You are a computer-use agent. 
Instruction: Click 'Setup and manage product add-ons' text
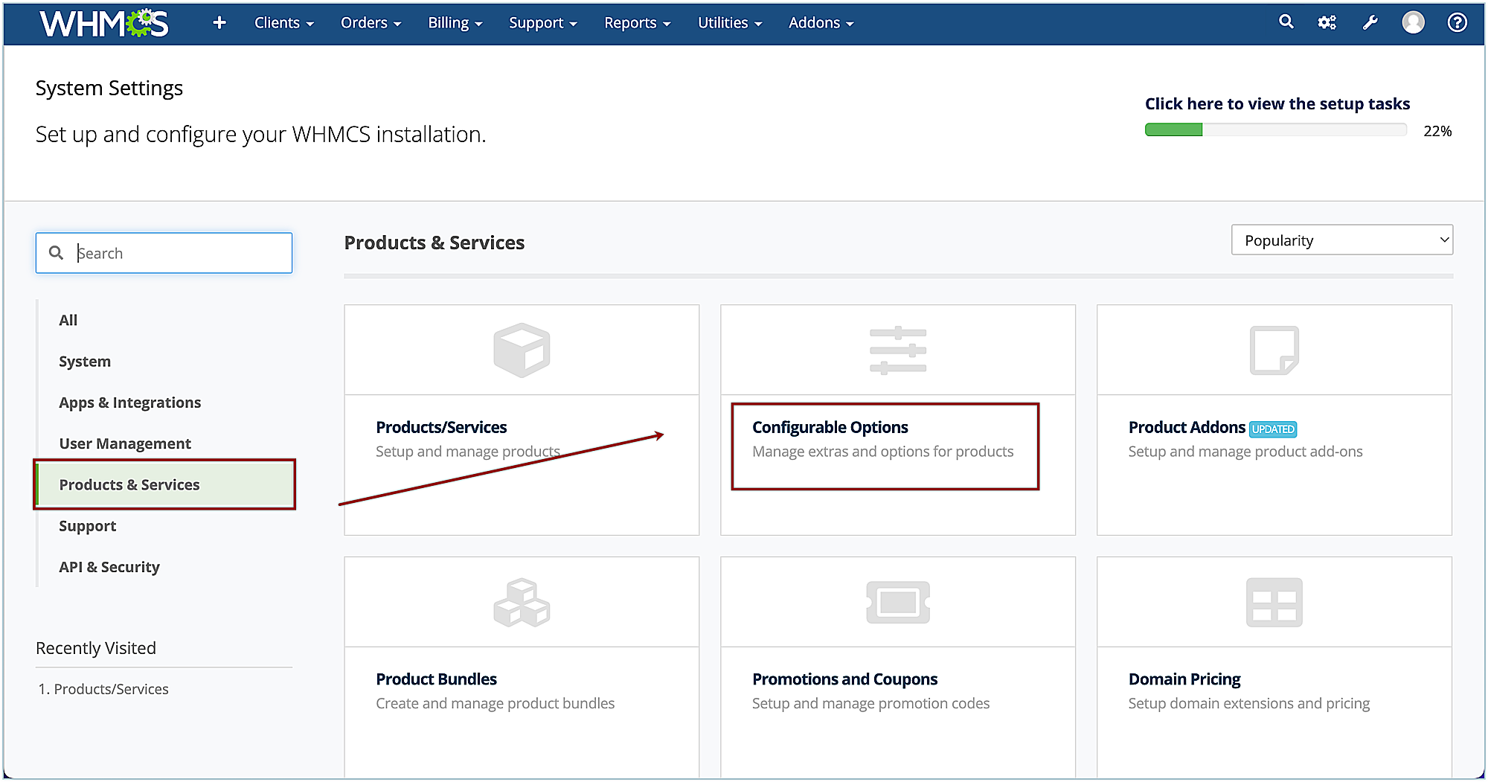[1245, 452]
